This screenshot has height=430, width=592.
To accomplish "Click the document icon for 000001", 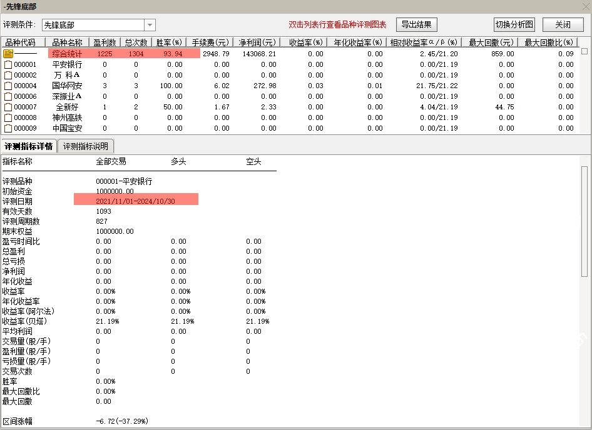I will point(8,64).
